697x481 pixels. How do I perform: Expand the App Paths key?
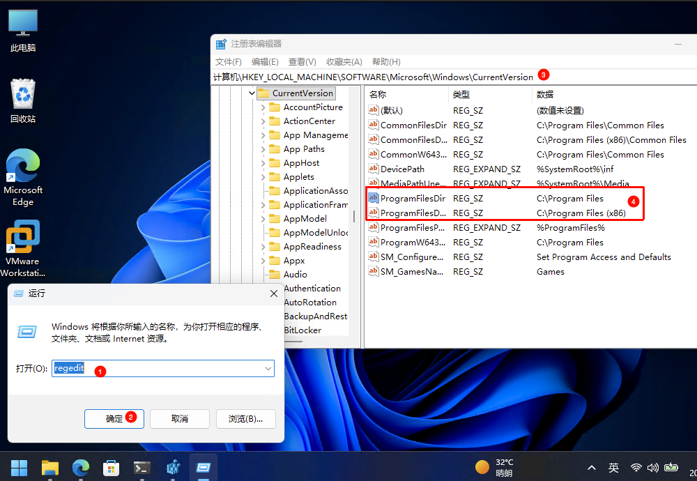point(263,149)
